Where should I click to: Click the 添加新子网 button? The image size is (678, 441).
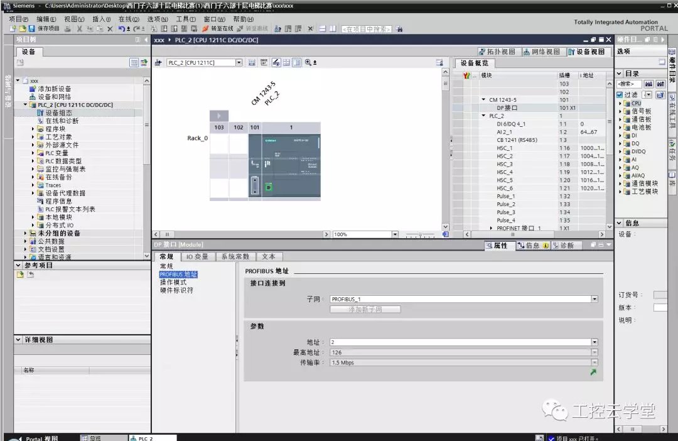(365, 310)
